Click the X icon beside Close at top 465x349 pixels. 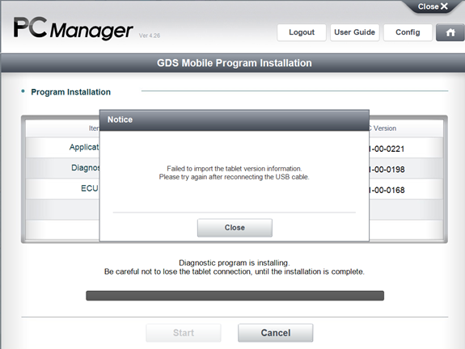(444, 6)
